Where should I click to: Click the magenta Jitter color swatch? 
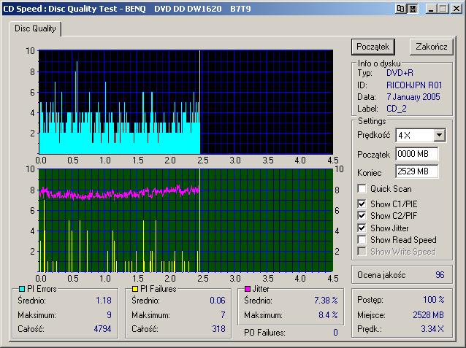(248, 289)
